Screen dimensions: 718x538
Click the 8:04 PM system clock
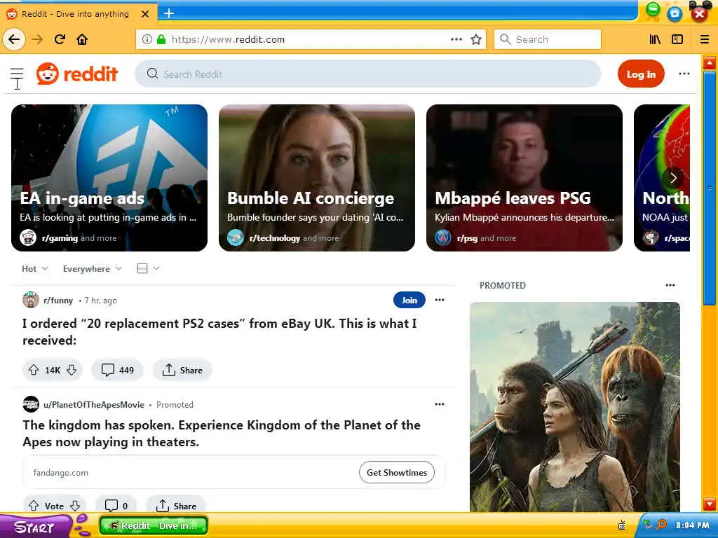[692, 525]
